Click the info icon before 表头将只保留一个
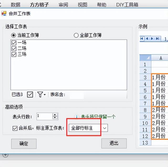The image size is (168, 167). click(x=77, y=117)
